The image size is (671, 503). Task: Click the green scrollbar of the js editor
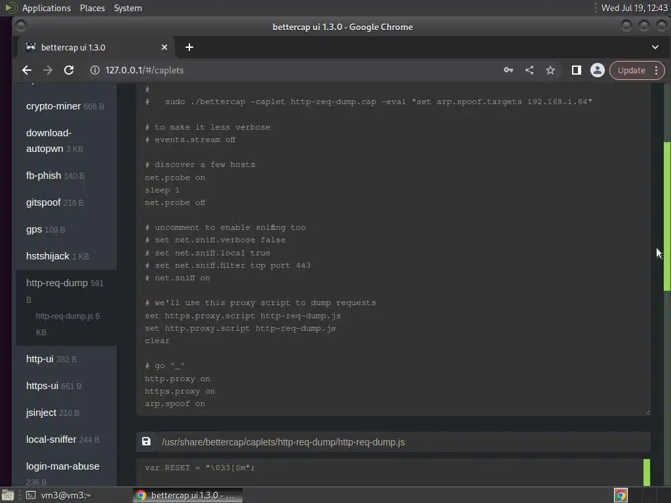647,472
